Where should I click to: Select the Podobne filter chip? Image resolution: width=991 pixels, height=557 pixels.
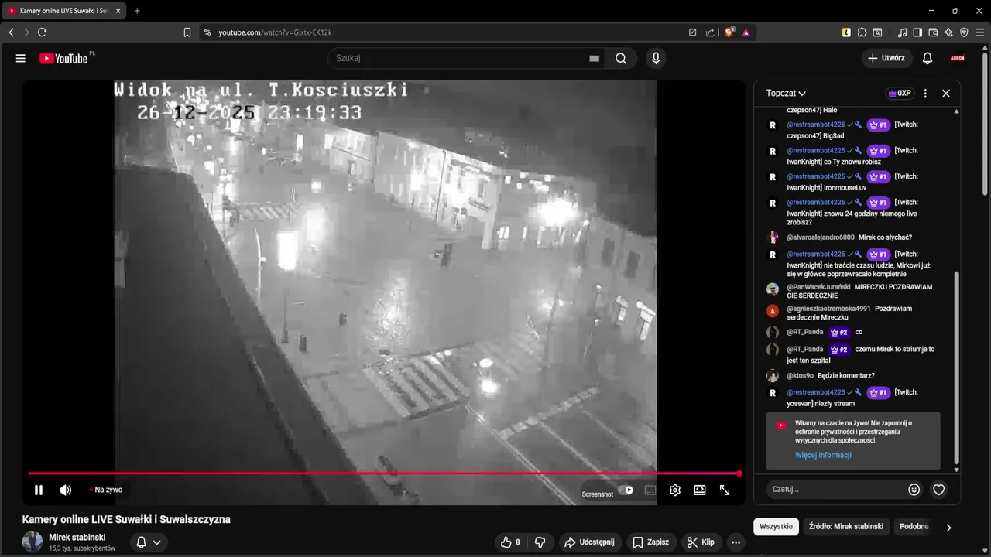(x=914, y=526)
